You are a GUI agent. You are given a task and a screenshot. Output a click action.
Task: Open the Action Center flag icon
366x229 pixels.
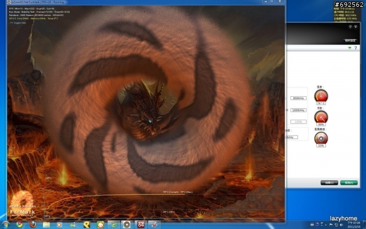(331, 224)
